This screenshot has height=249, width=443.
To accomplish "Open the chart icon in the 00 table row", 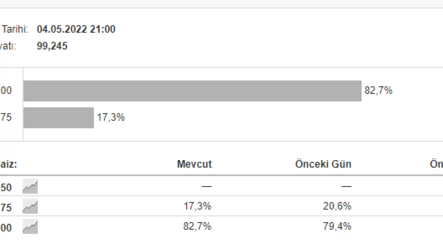I will point(30,227).
